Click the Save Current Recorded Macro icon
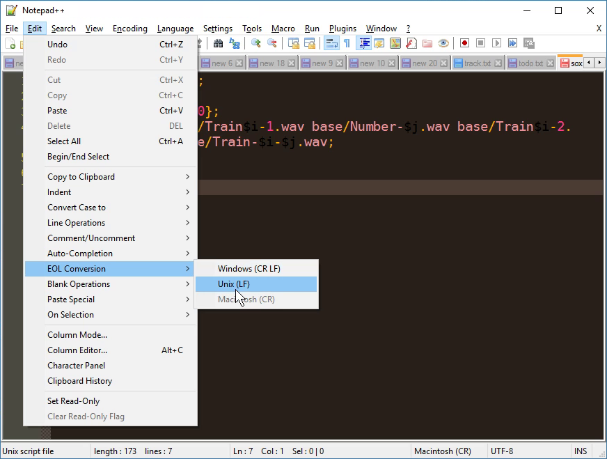The width and height of the screenshot is (607, 459). pyautogui.click(x=529, y=43)
